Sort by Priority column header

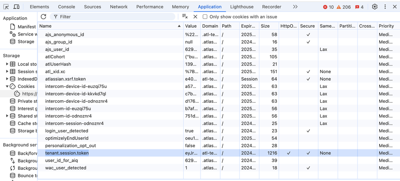point(388,26)
